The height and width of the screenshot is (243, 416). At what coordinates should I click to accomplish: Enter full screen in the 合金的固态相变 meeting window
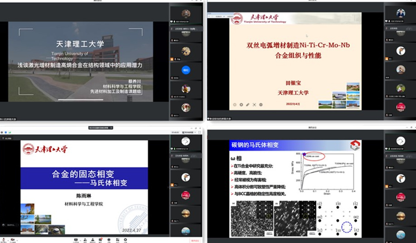(198, 133)
